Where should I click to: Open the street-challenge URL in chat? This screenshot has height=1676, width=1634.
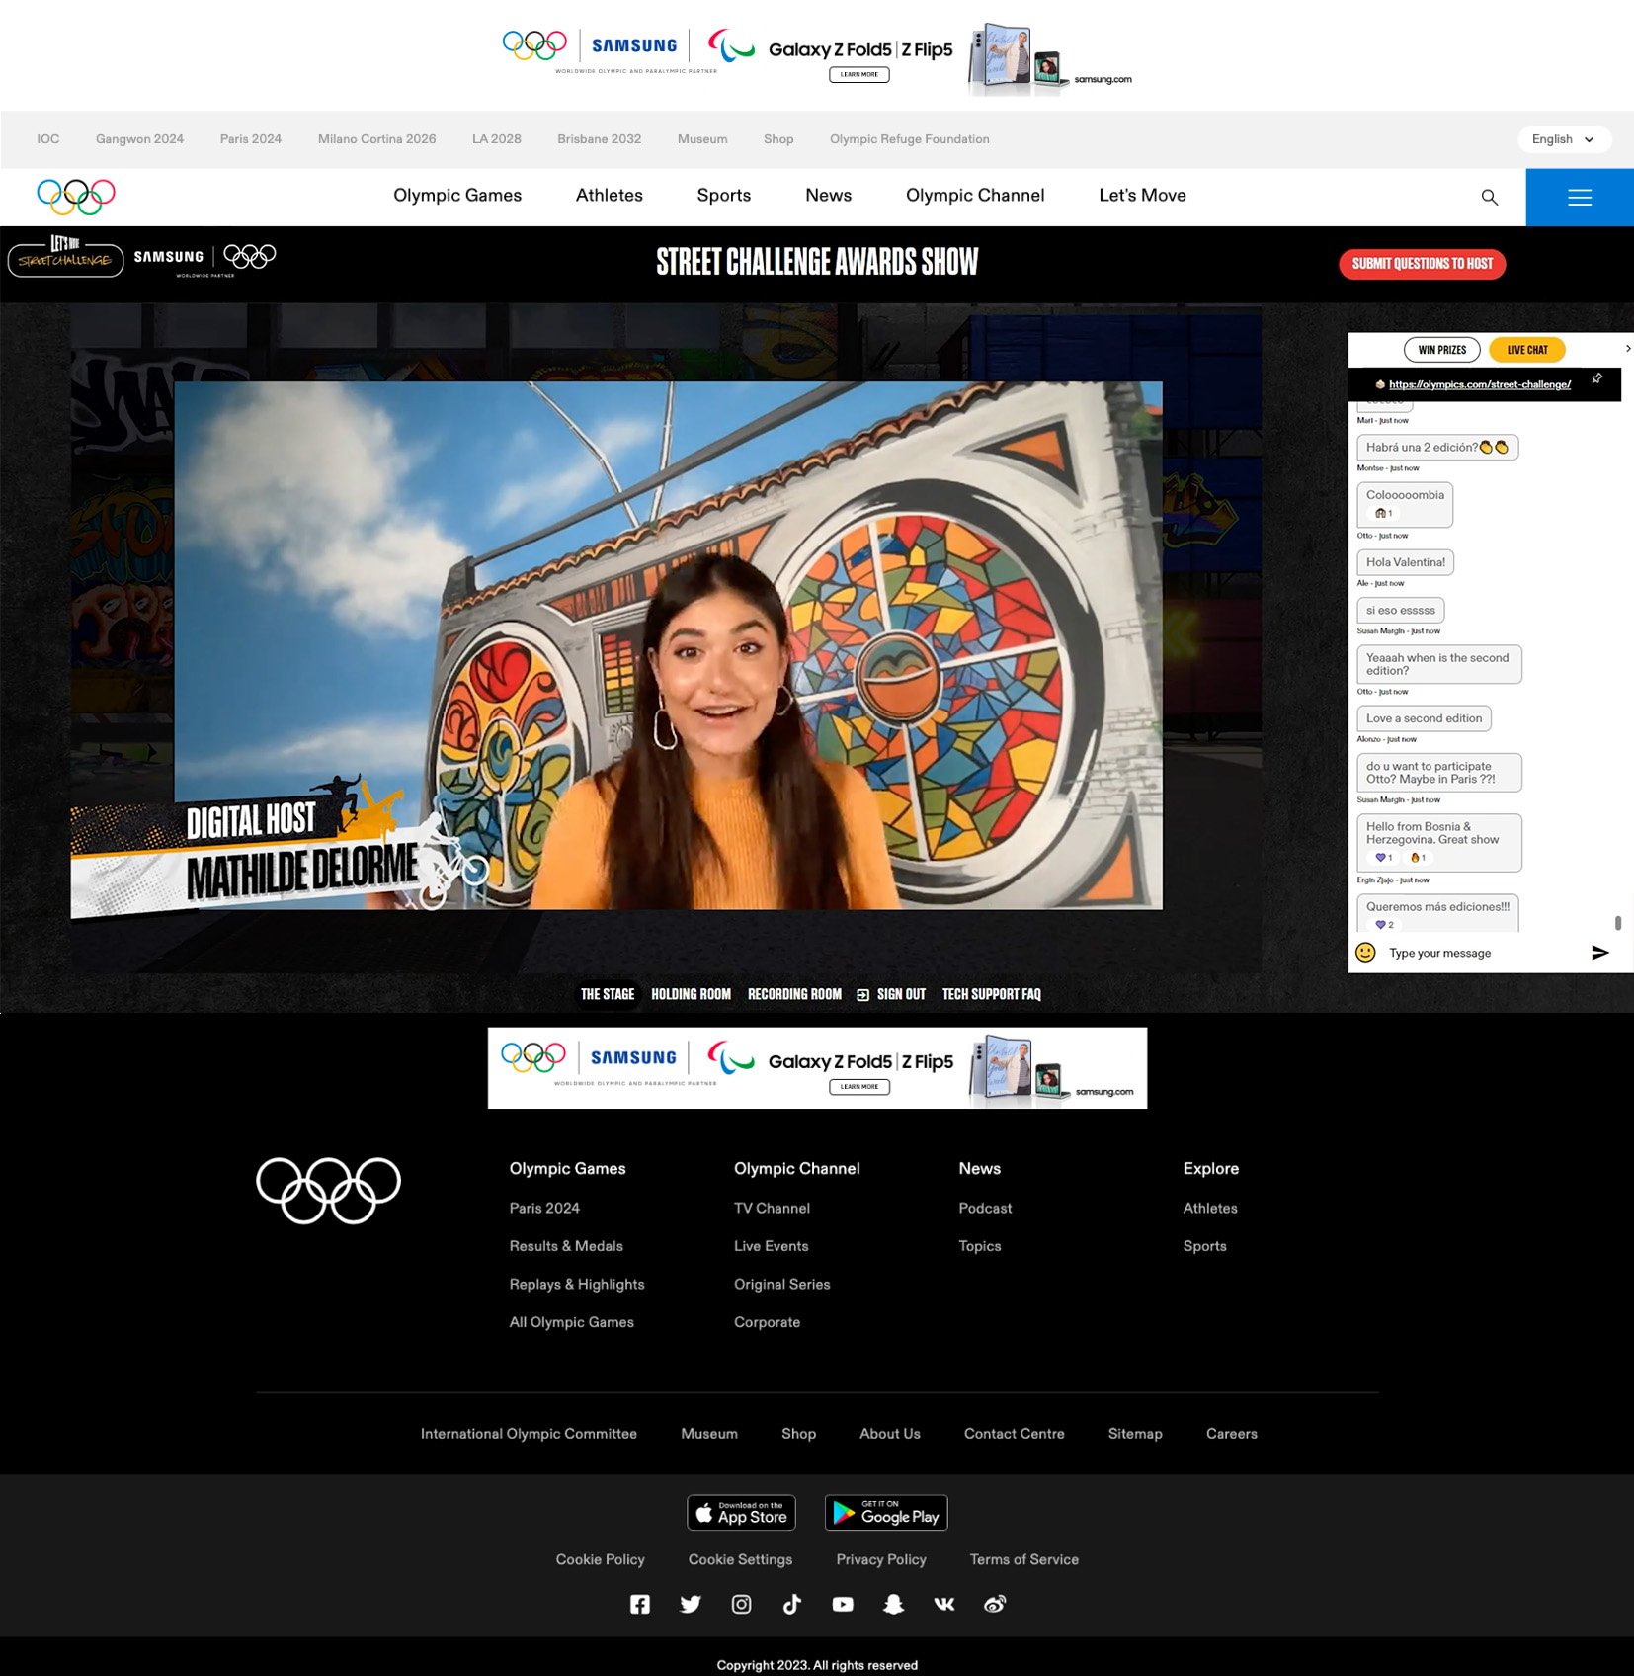(1480, 384)
